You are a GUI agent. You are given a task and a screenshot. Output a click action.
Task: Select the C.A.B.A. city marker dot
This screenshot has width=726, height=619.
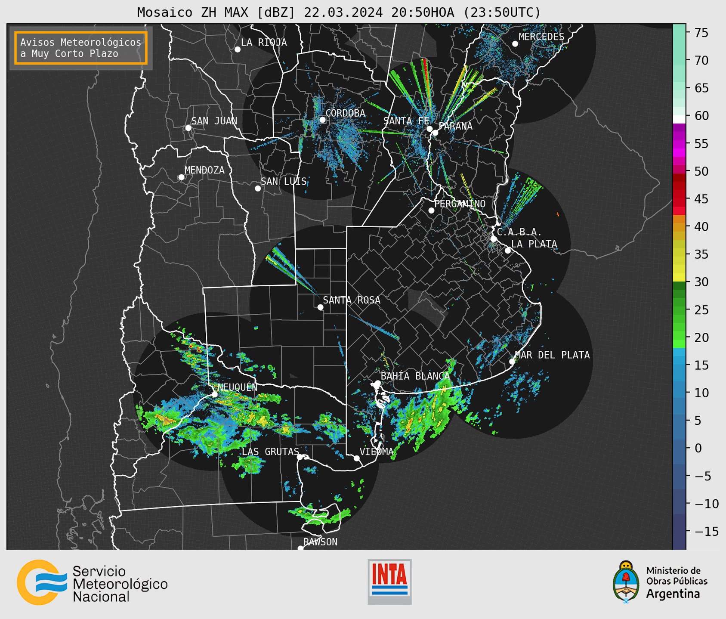[x=494, y=238]
